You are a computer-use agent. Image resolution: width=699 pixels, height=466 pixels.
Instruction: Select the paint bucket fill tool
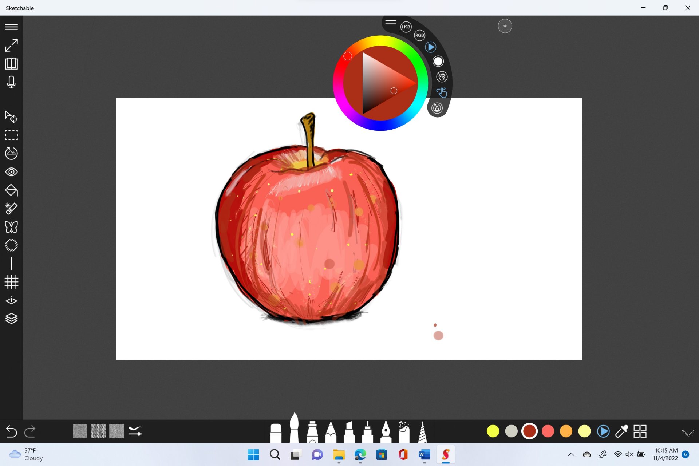11,190
